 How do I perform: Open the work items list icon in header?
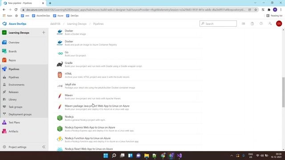point(244,24)
